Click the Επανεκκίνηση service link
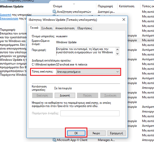The height and width of the screenshot is (142, 154). tap(9, 18)
